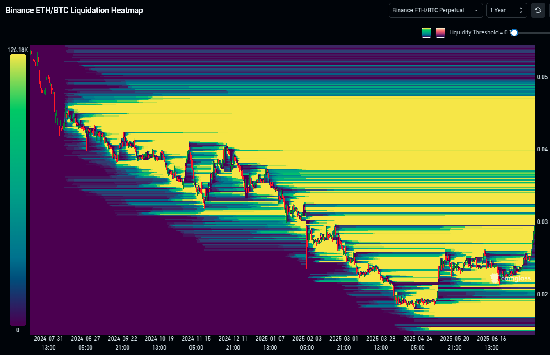The image size is (550, 355).
Task: Click the refresh data icon button
Action: [538, 10]
